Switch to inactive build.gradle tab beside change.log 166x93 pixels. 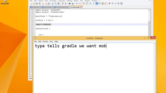tap(47, 7)
